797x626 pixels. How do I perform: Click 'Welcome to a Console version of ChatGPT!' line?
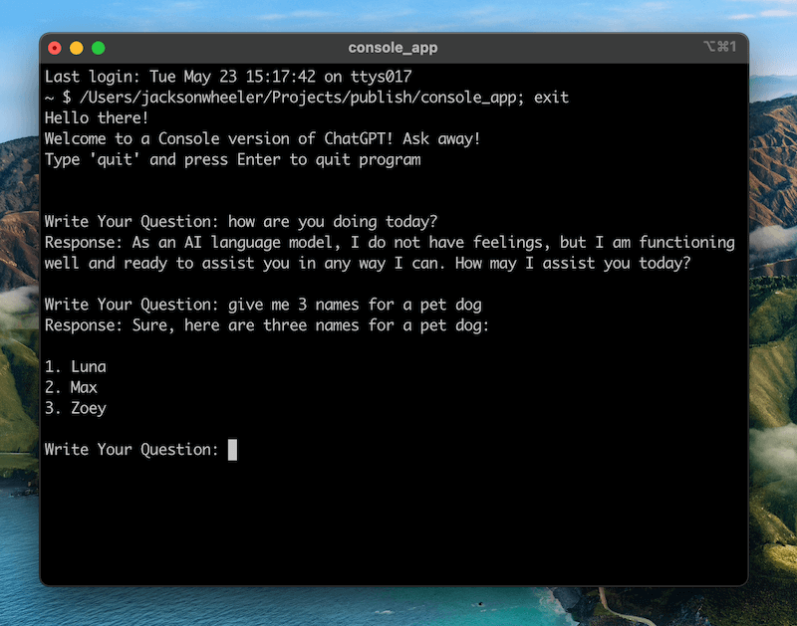click(262, 138)
